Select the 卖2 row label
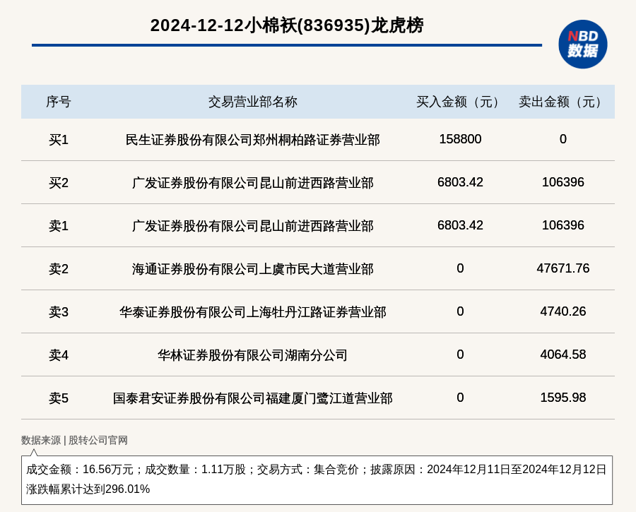Image resolution: width=636 pixels, height=512 pixels. 59,269
